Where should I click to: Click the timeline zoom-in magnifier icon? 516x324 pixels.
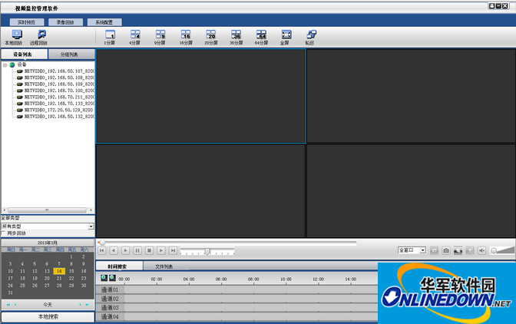click(x=104, y=277)
